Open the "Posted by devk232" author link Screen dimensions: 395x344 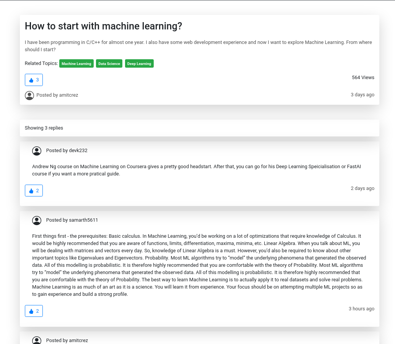[67, 151]
